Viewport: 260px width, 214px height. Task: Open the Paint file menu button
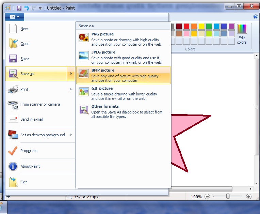[x=15, y=17]
